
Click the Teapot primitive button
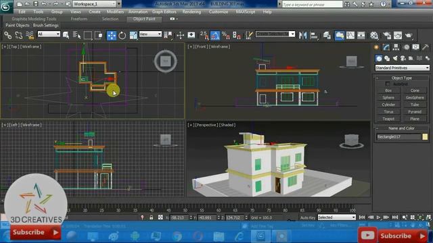tap(388, 119)
